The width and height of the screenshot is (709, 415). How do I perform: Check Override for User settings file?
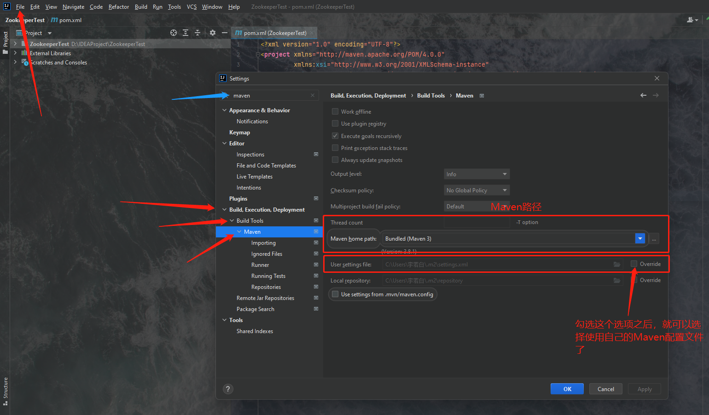click(634, 264)
